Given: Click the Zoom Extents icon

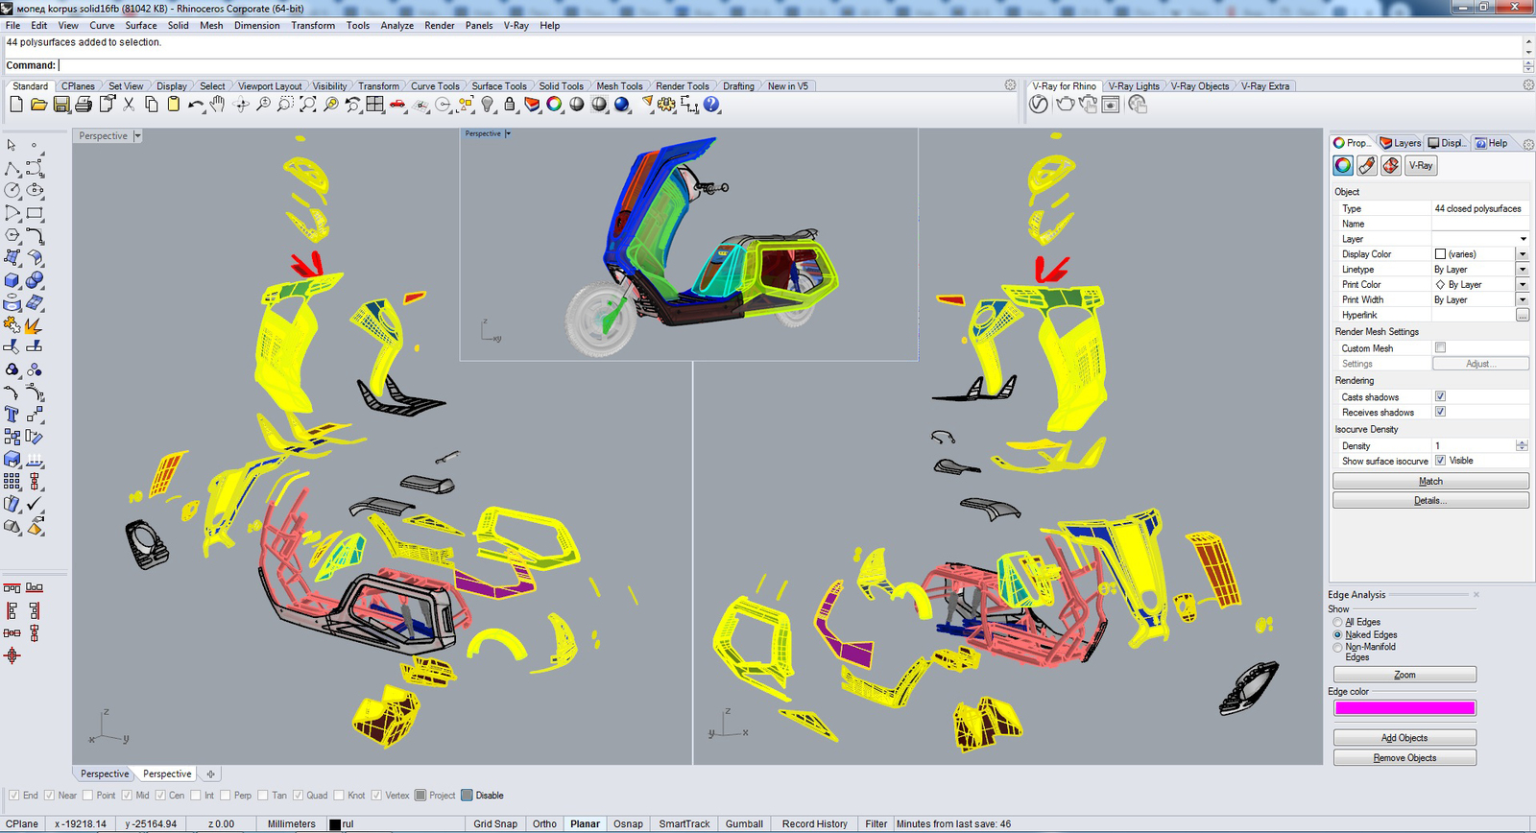Looking at the screenshot, I should point(308,105).
